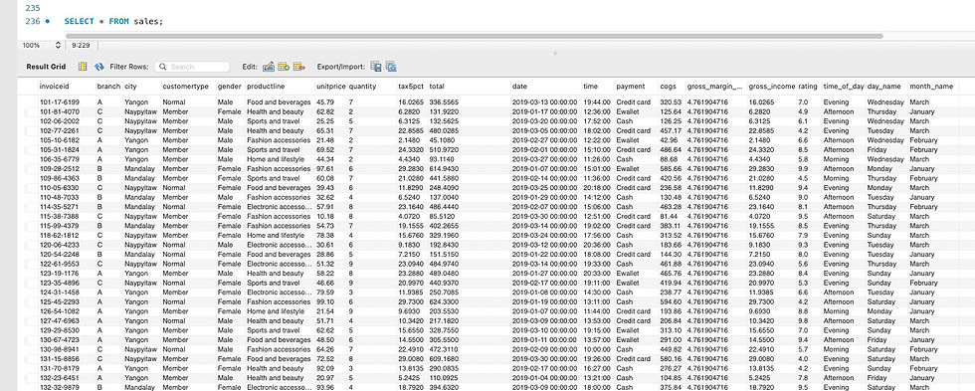The image size is (975, 391).
Task: Click the date column header
Action: tap(519, 87)
